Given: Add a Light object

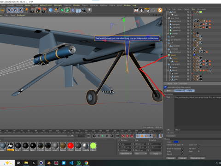Looking at the screenshot, I should (89, 10).
